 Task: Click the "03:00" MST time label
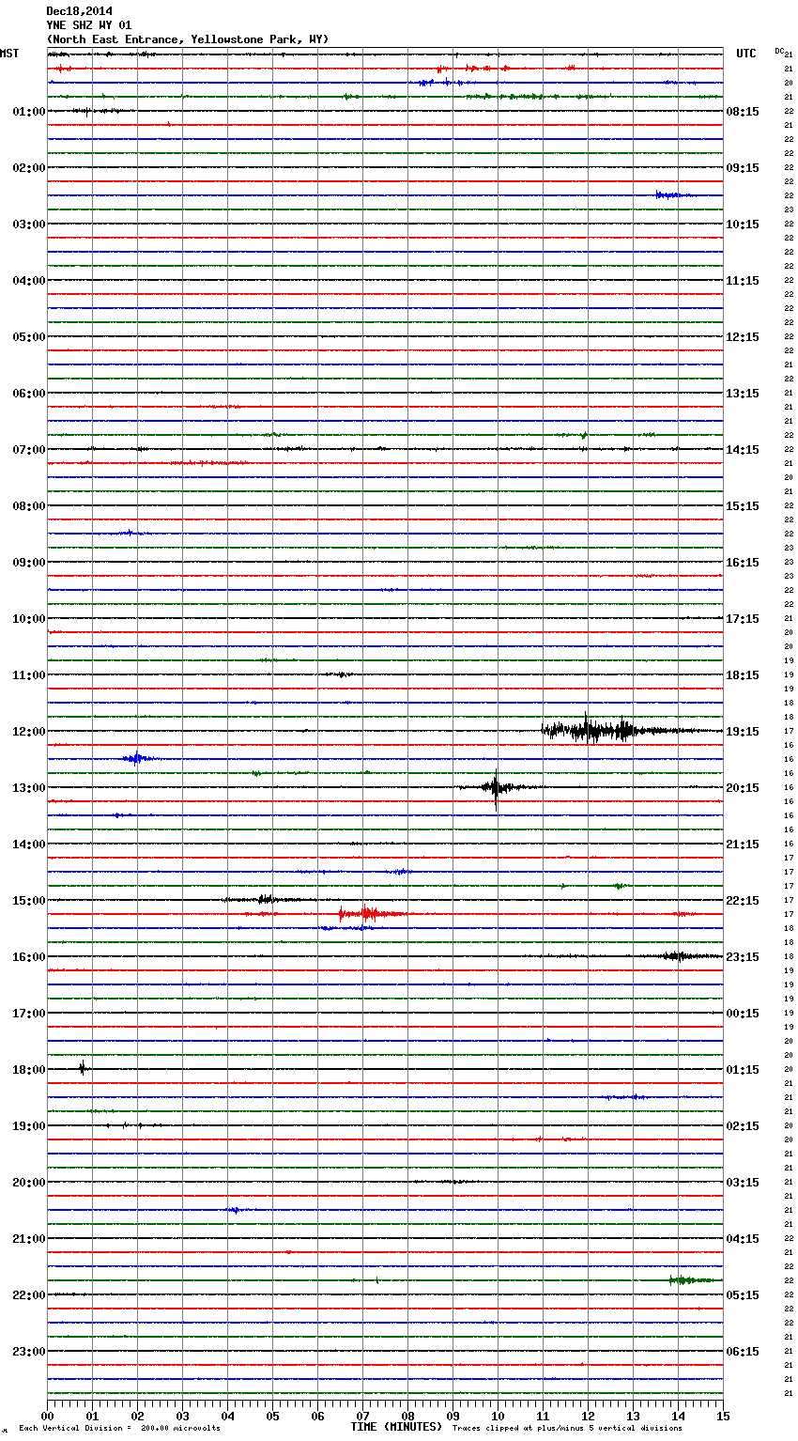[29, 225]
